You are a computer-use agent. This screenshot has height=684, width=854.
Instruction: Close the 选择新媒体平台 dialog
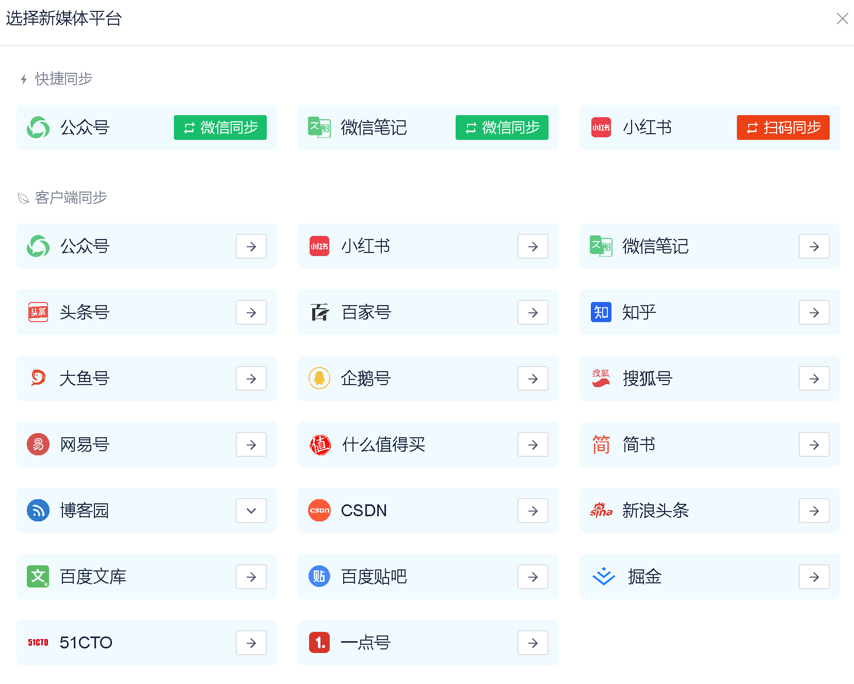click(x=842, y=19)
